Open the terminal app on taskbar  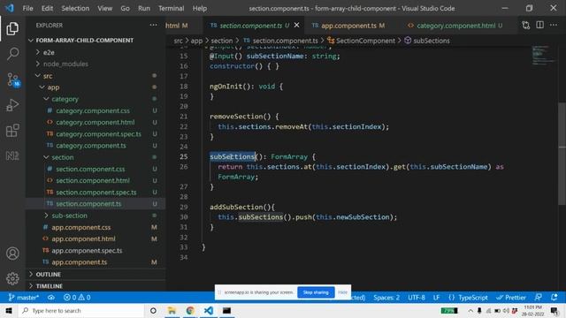point(226,310)
